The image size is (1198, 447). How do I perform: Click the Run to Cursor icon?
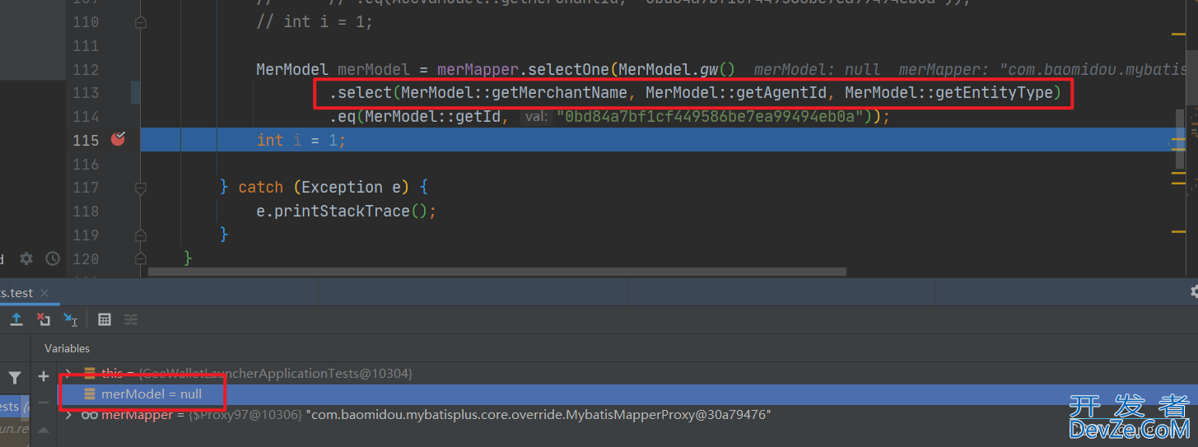pos(71,319)
